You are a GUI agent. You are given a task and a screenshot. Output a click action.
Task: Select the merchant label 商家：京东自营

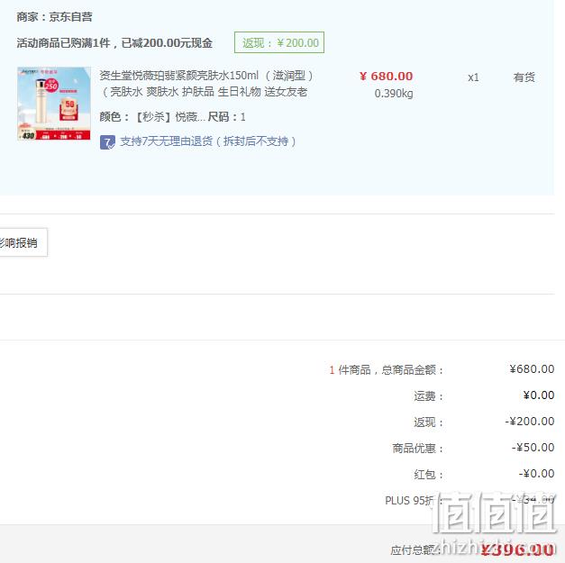pyautogui.click(x=54, y=16)
